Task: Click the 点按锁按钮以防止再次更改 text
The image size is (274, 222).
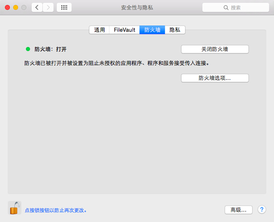Action: click(x=56, y=210)
